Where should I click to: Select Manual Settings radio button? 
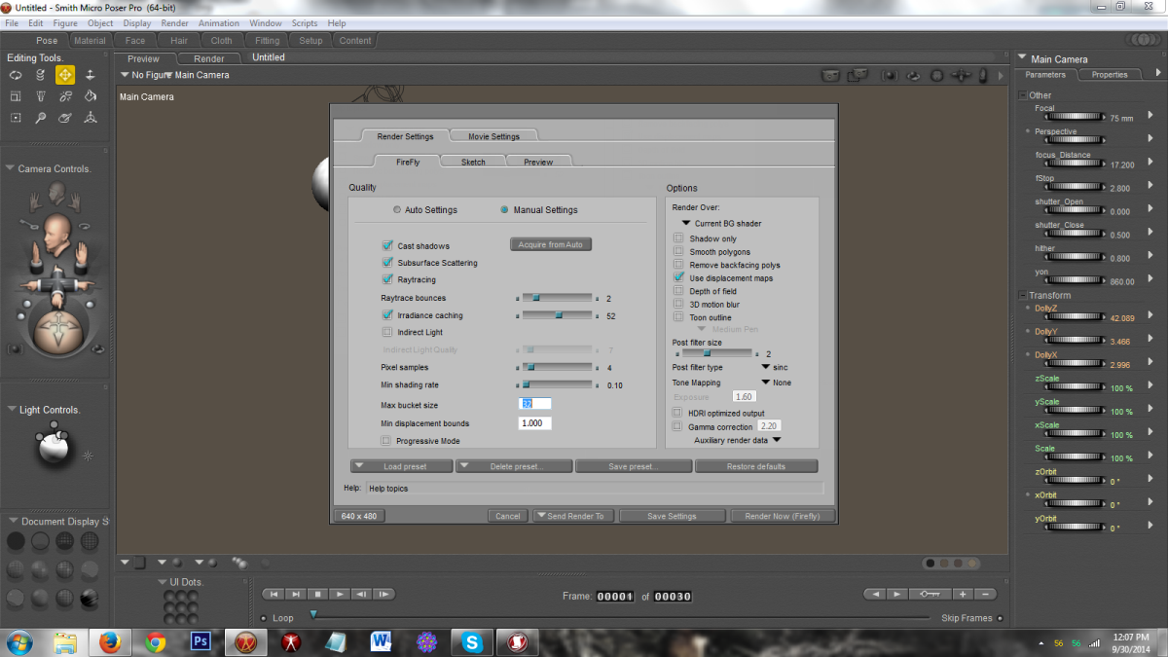pos(504,209)
